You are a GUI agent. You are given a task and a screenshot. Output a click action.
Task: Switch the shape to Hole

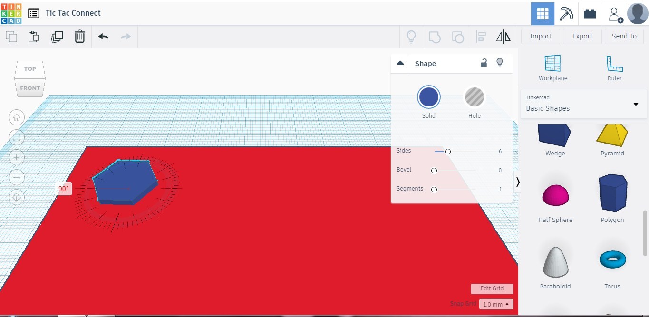click(x=474, y=97)
